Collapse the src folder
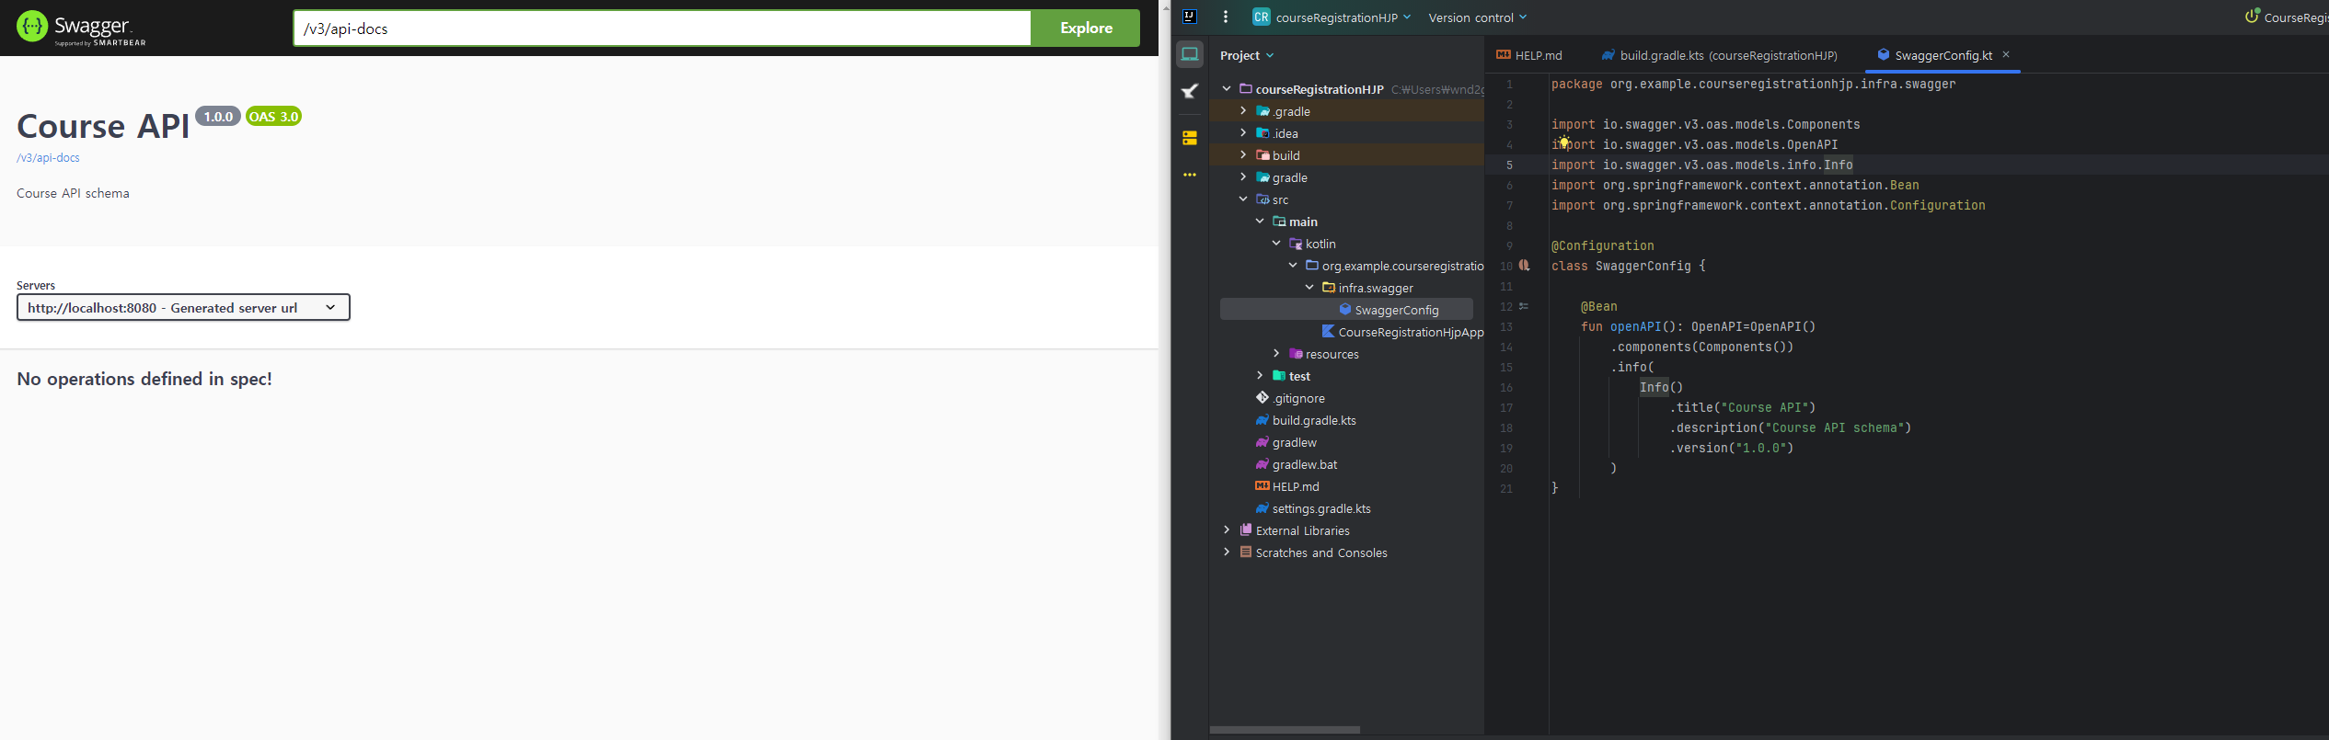2329x740 pixels. tap(1243, 199)
